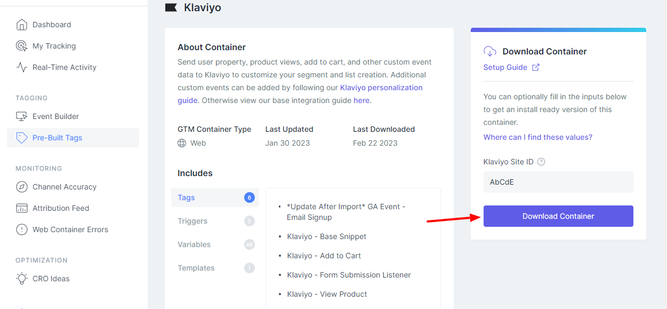This screenshot has height=309, width=667.
Task: Click the Attribution Feed chart icon
Action: point(21,208)
